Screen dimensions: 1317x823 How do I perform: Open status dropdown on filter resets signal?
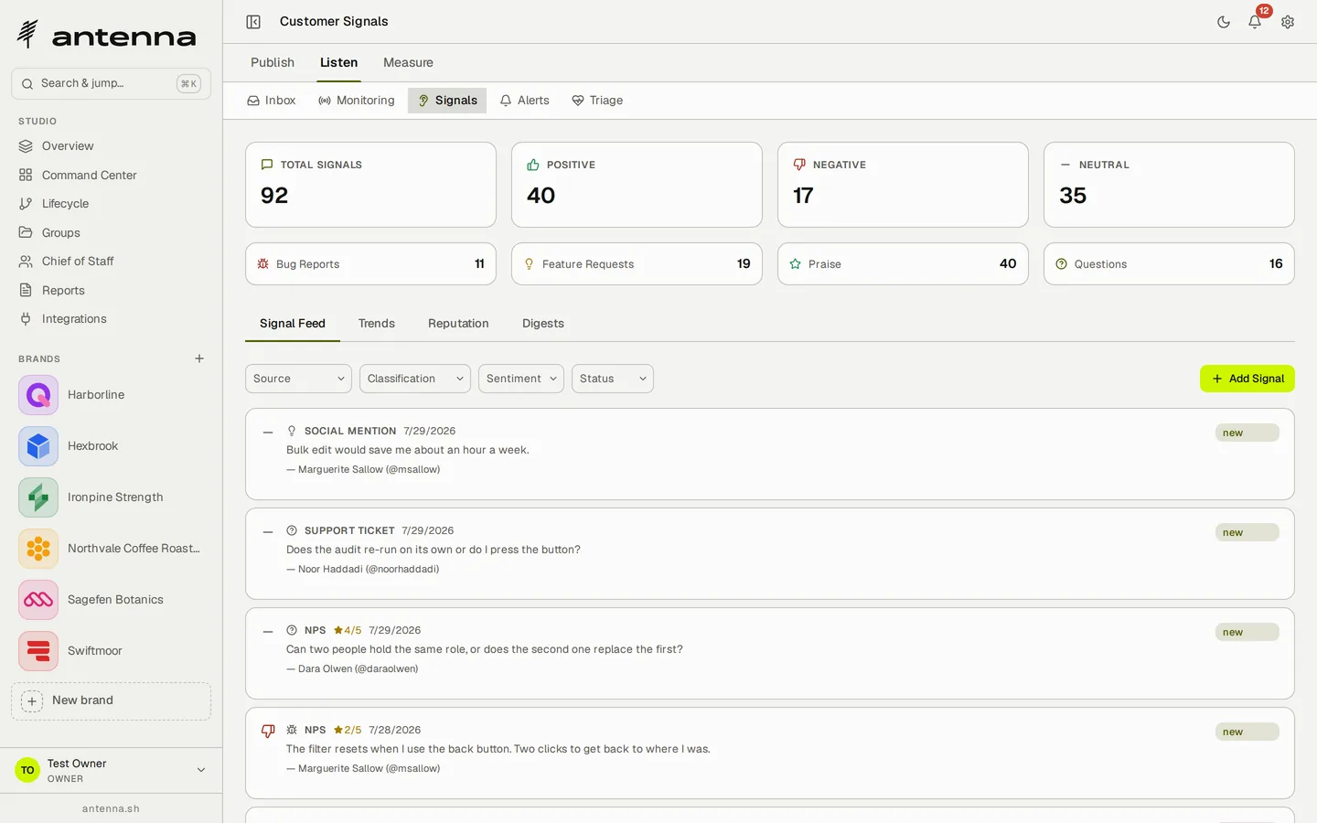tap(1247, 732)
